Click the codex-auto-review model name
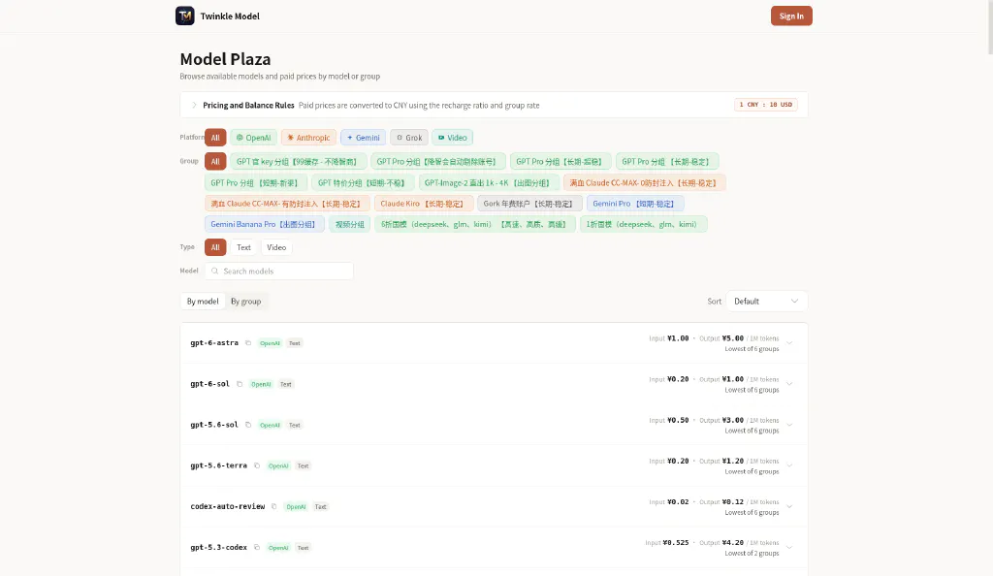This screenshot has height=576, width=993. point(227,506)
